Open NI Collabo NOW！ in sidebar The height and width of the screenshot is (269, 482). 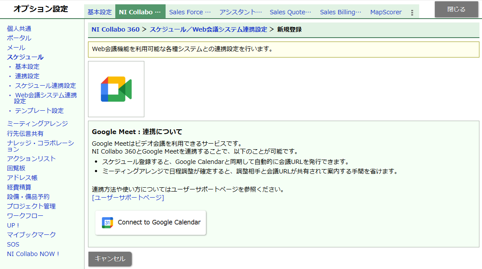(x=33, y=254)
